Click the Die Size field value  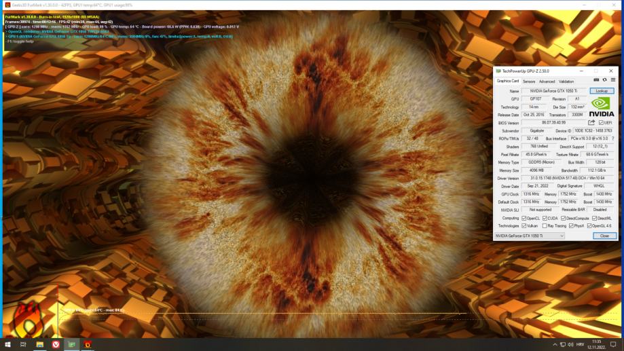click(577, 107)
